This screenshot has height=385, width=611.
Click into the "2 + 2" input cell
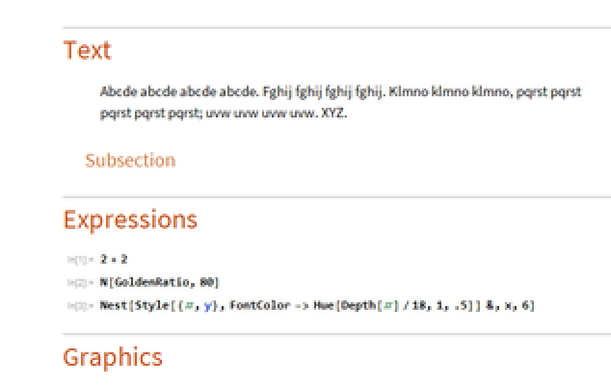[111, 259]
